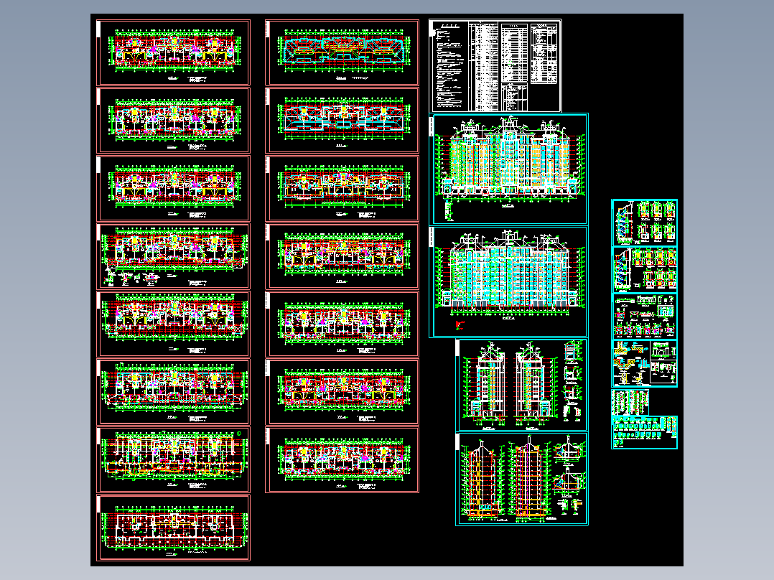Click the roof plan sheet with cyan outlines
The image size is (774, 580).
[342, 53]
